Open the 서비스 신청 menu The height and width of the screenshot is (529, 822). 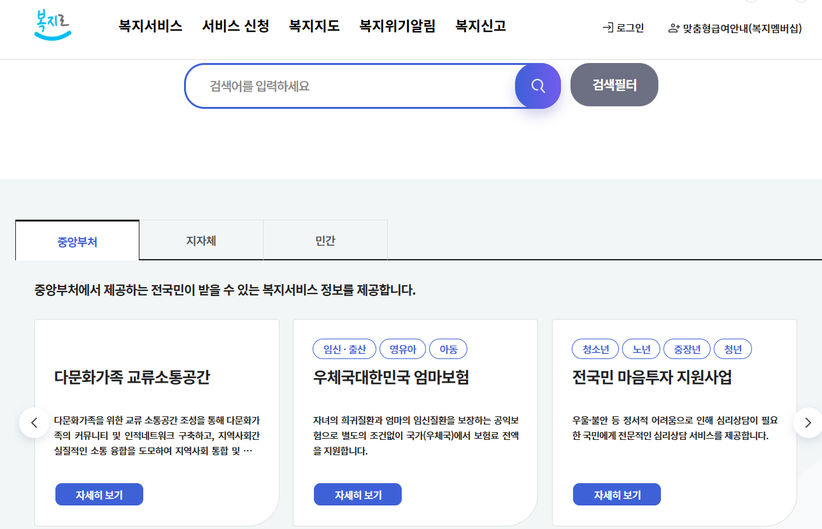[236, 26]
